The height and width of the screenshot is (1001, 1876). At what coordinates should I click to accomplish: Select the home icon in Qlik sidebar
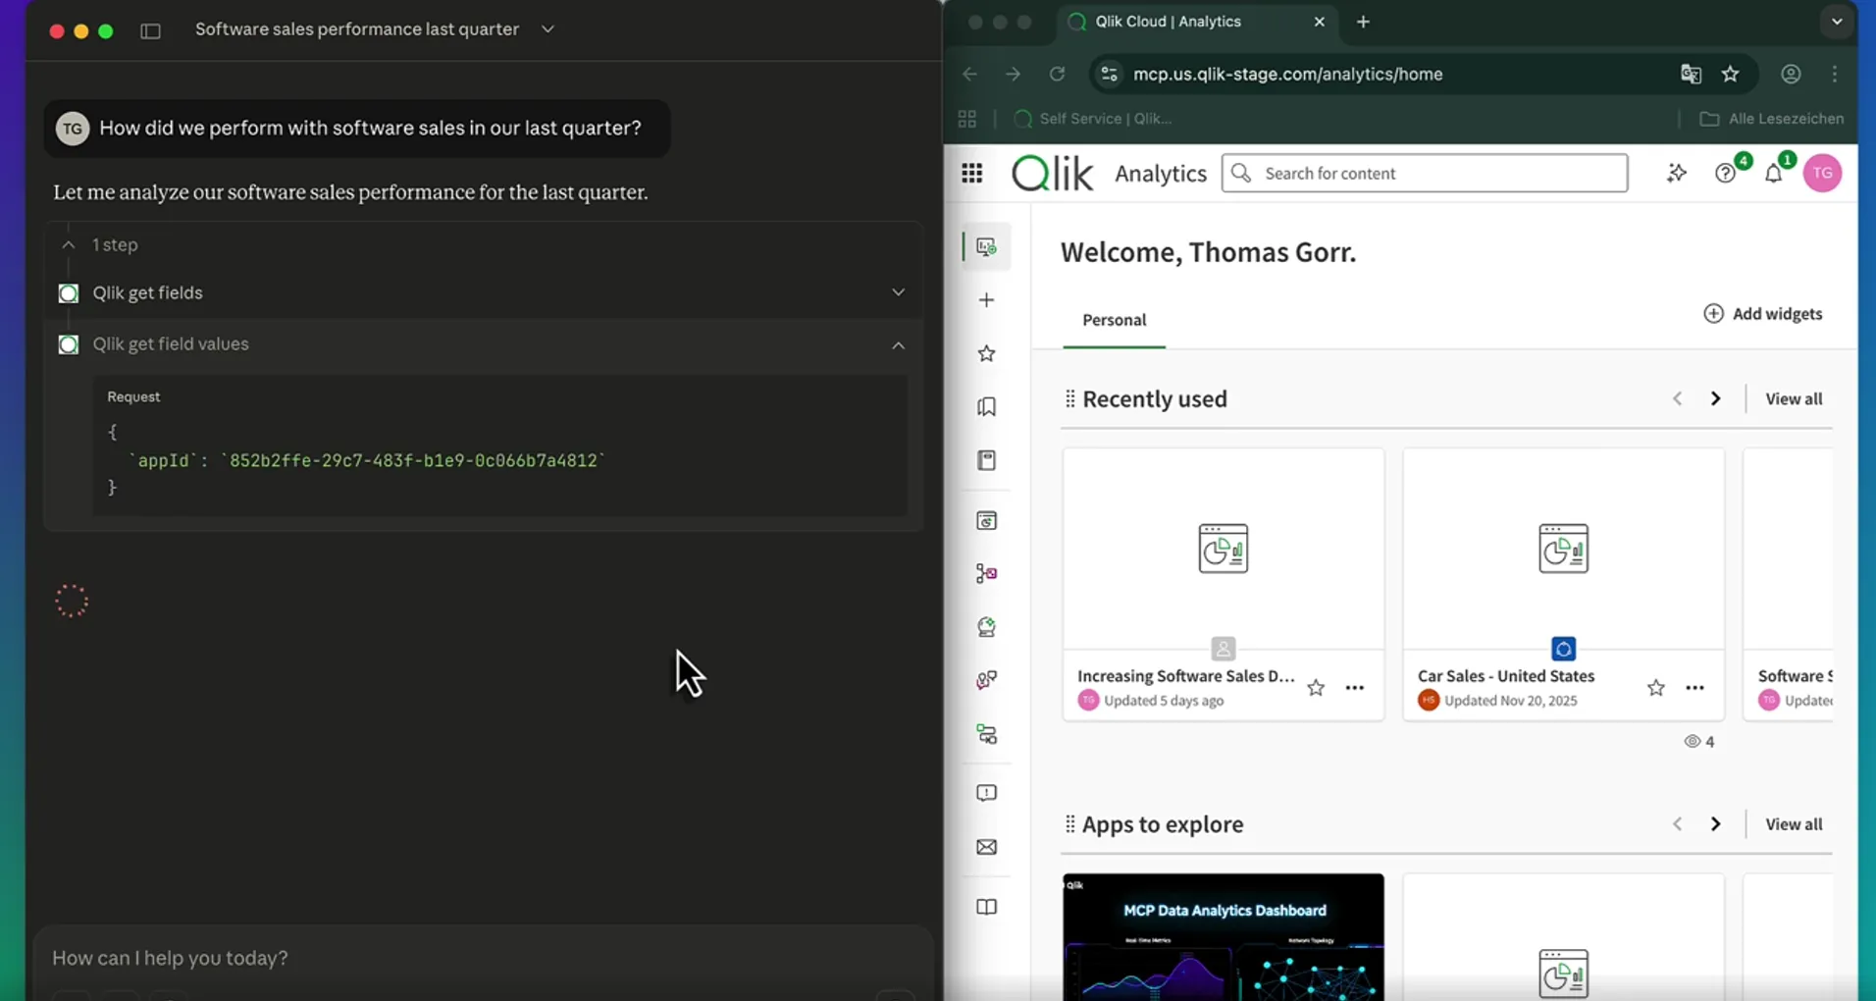(987, 246)
